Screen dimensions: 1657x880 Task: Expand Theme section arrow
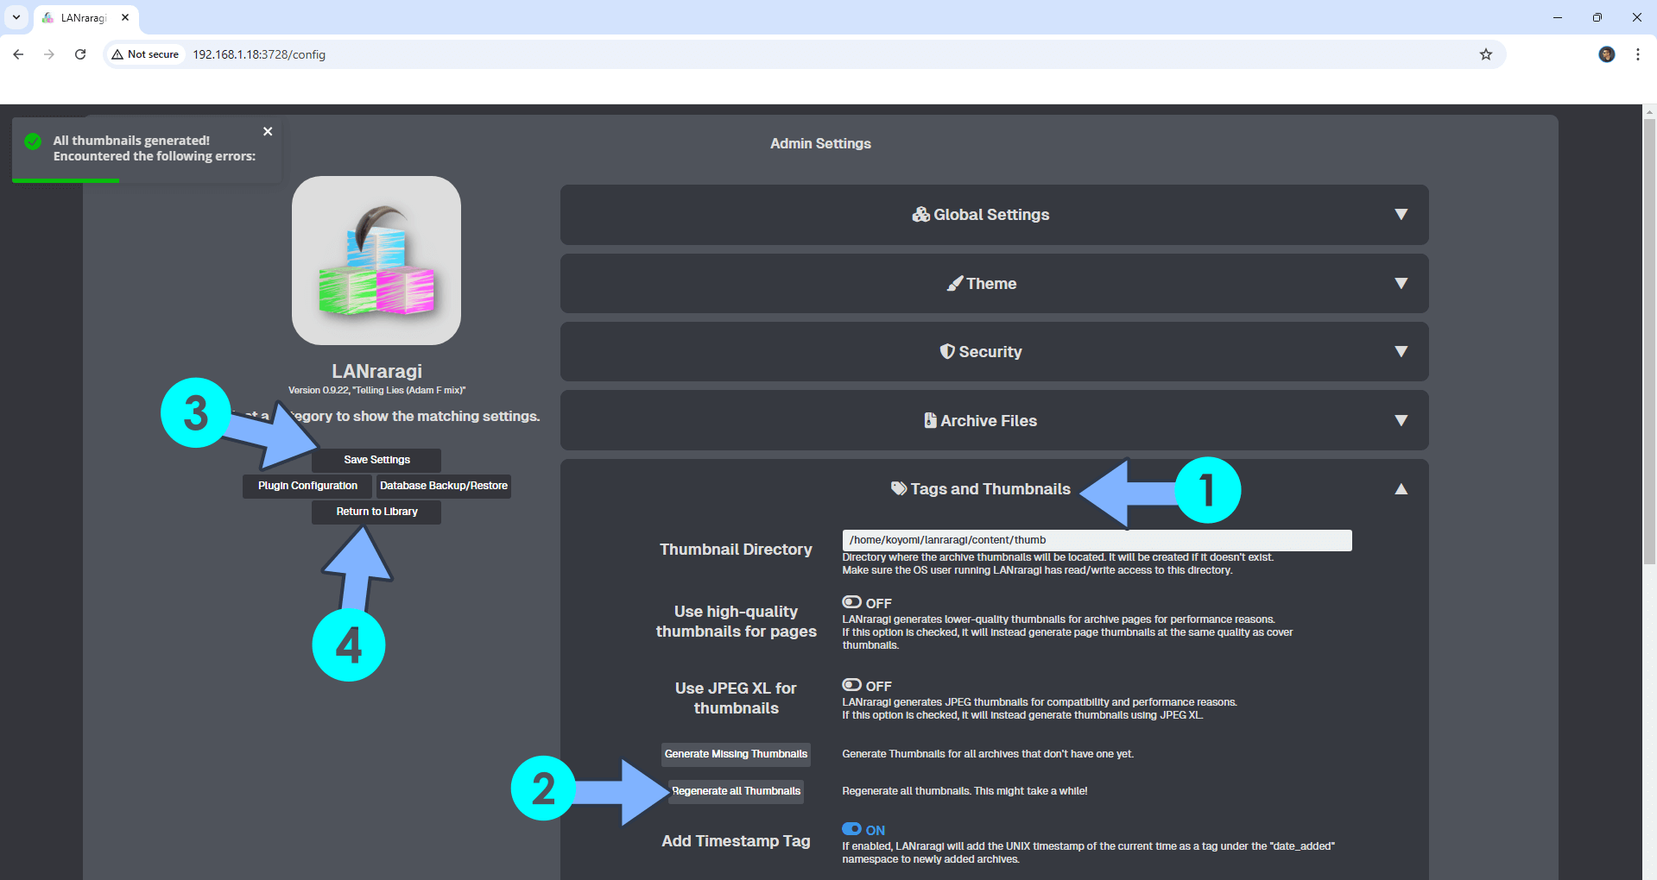(1401, 283)
